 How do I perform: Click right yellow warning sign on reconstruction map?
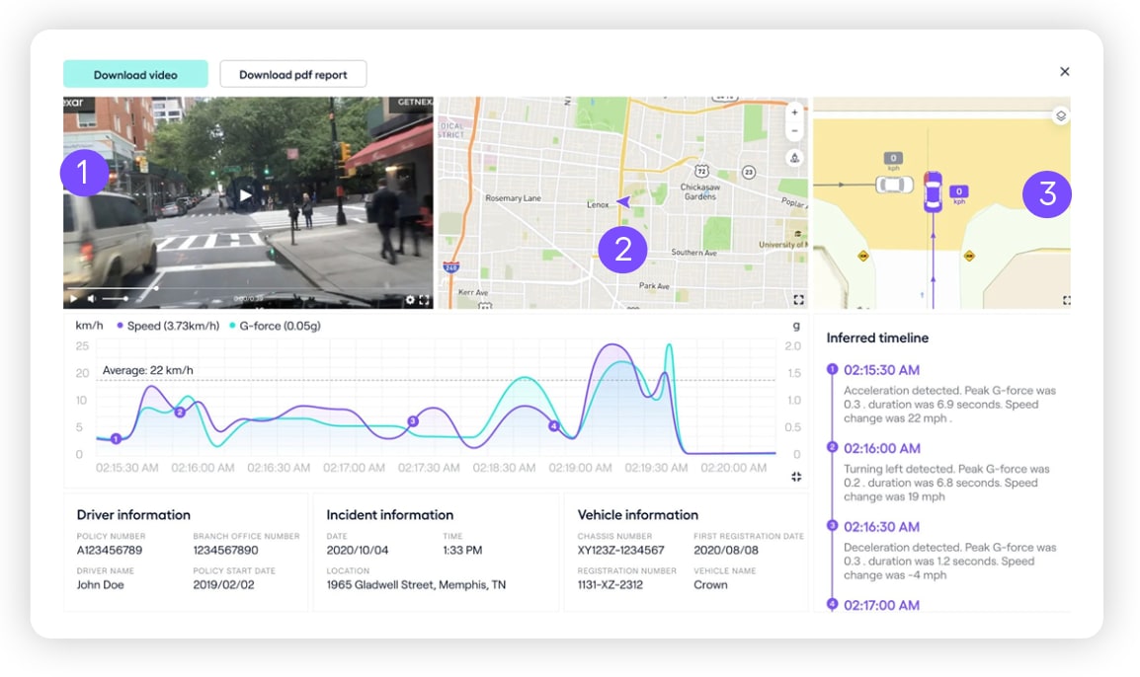(x=969, y=256)
